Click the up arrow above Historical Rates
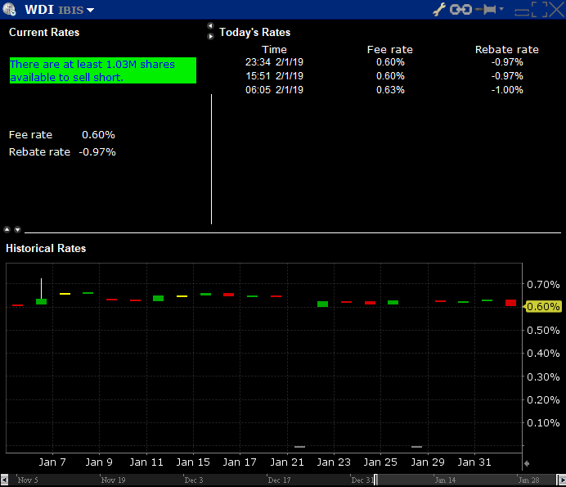The width and height of the screenshot is (566, 487). 7,229
